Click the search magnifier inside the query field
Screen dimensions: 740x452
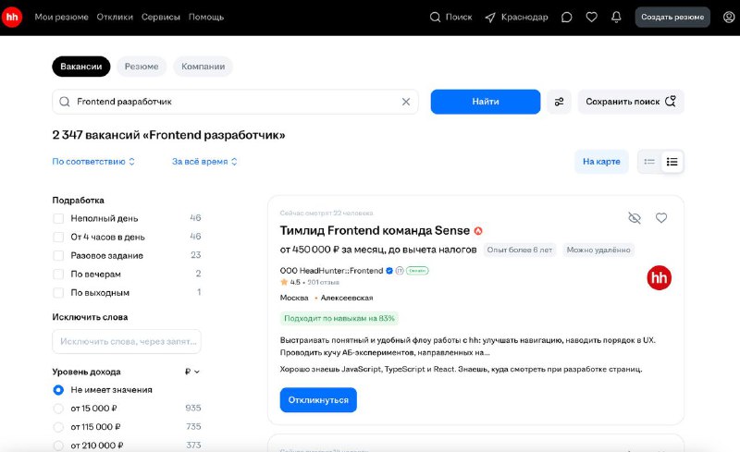pos(65,102)
